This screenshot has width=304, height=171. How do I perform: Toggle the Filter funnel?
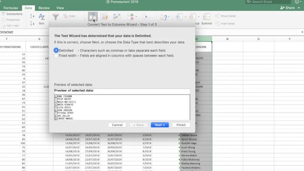[x=56, y=17]
